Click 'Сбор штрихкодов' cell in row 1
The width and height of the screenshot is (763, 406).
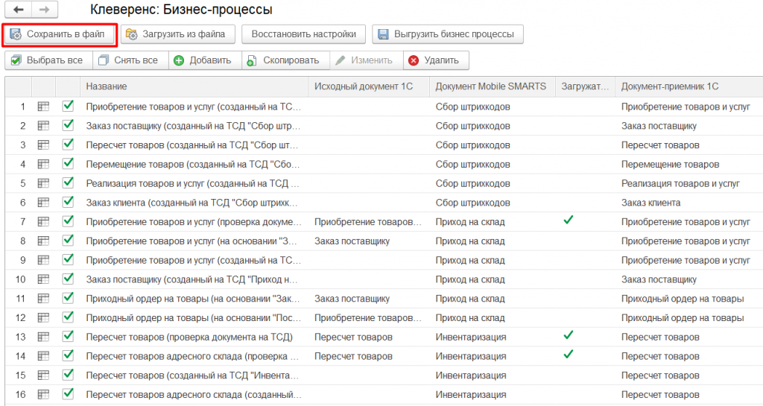472,107
